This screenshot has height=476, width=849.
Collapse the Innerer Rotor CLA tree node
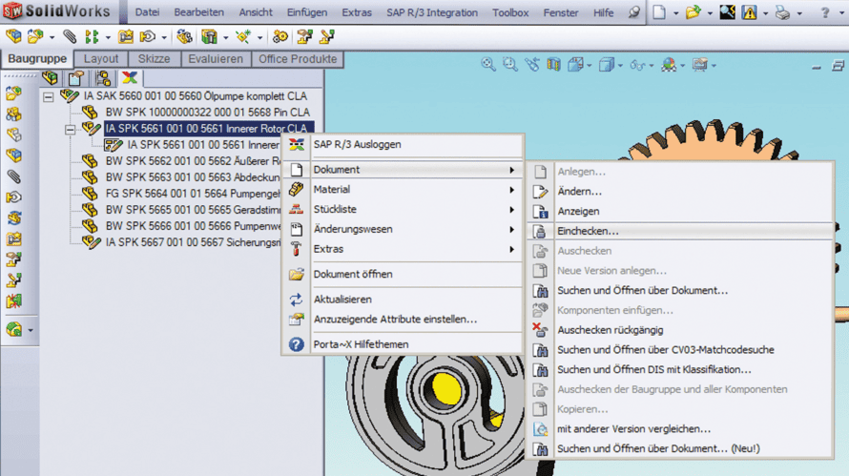pos(71,129)
